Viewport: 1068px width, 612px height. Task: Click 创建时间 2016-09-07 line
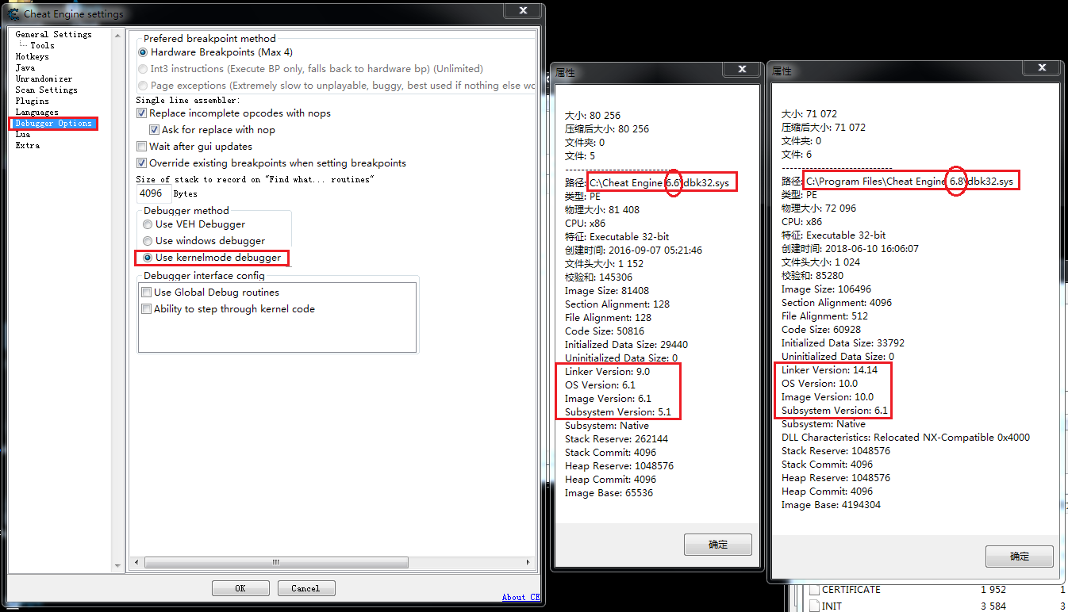point(633,250)
